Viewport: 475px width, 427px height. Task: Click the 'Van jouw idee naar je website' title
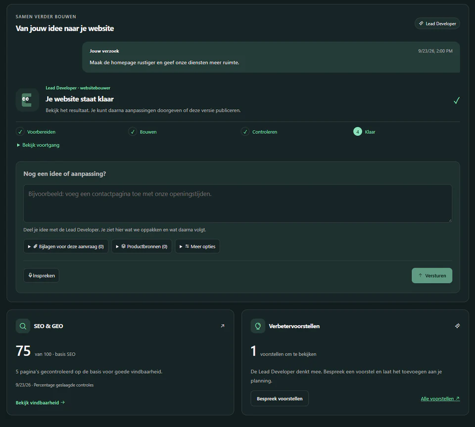pyautogui.click(x=64, y=29)
